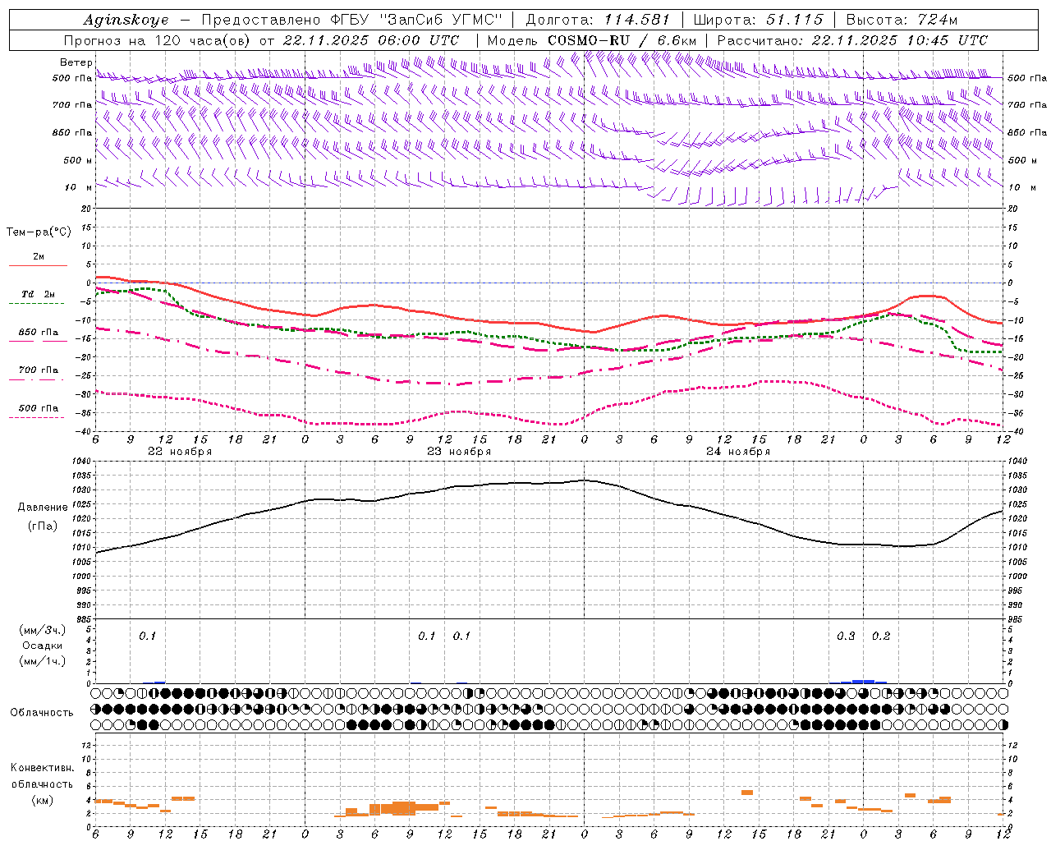Click the latitude value "Широта: 51.115"
The height and width of the screenshot is (841, 1051).
(758, 21)
